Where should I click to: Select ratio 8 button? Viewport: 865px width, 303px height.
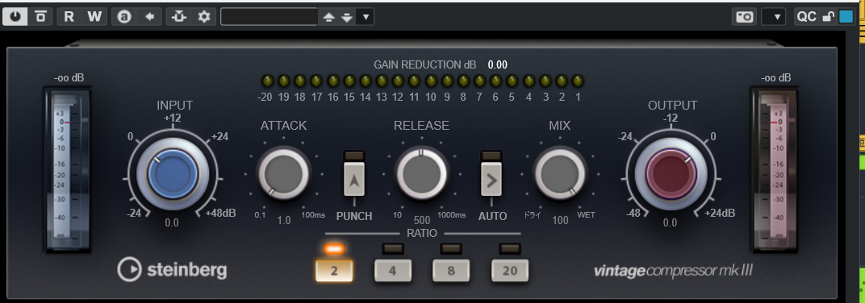451,271
